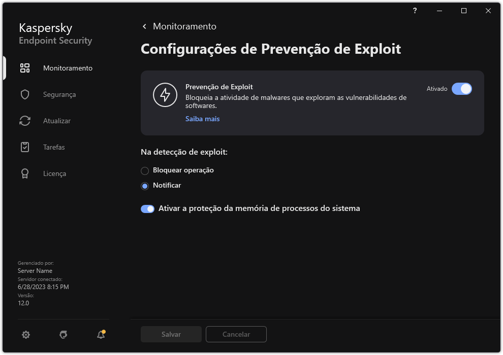Select the Bloquear operação radio button
This screenshot has width=503, height=355.
(x=144, y=170)
